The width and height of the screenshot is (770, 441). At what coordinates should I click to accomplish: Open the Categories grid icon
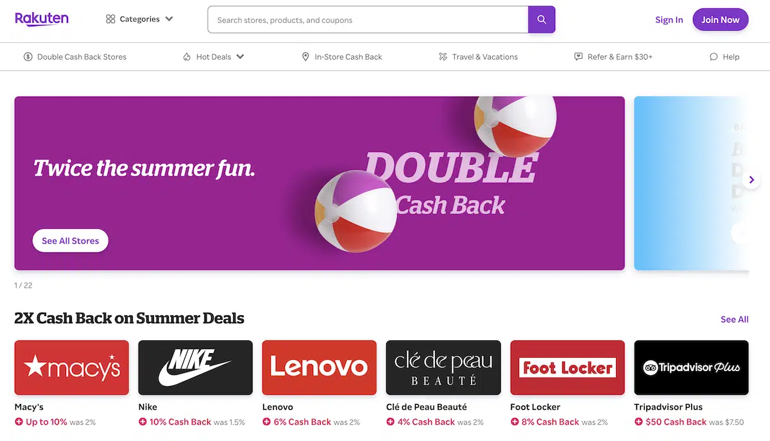(x=110, y=19)
